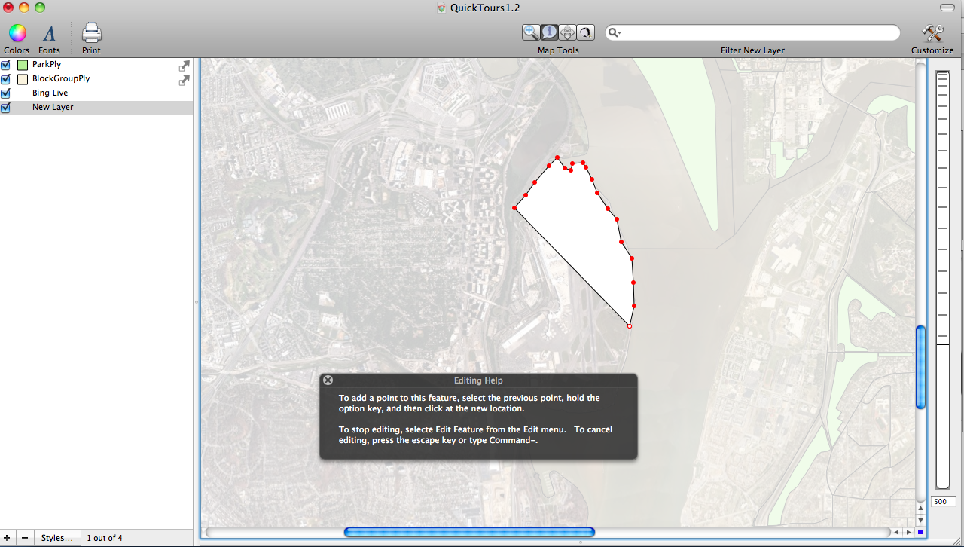Add a layer with plus button
The height and width of the screenshot is (547, 964).
point(8,538)
